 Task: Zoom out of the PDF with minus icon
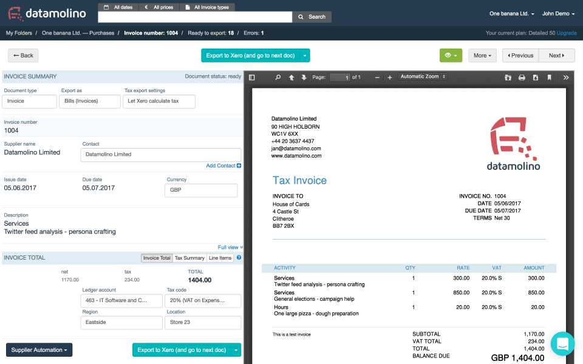coord(377,77)
